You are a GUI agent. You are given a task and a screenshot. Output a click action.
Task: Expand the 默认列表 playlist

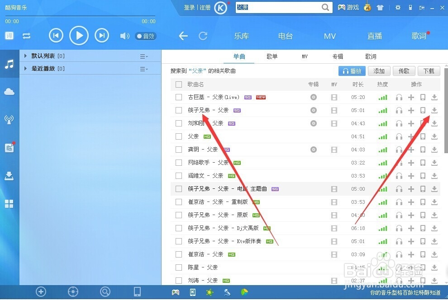click(26, 56)
